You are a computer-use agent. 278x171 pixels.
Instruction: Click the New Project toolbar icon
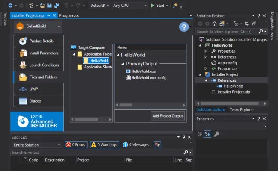click(31, 6)
